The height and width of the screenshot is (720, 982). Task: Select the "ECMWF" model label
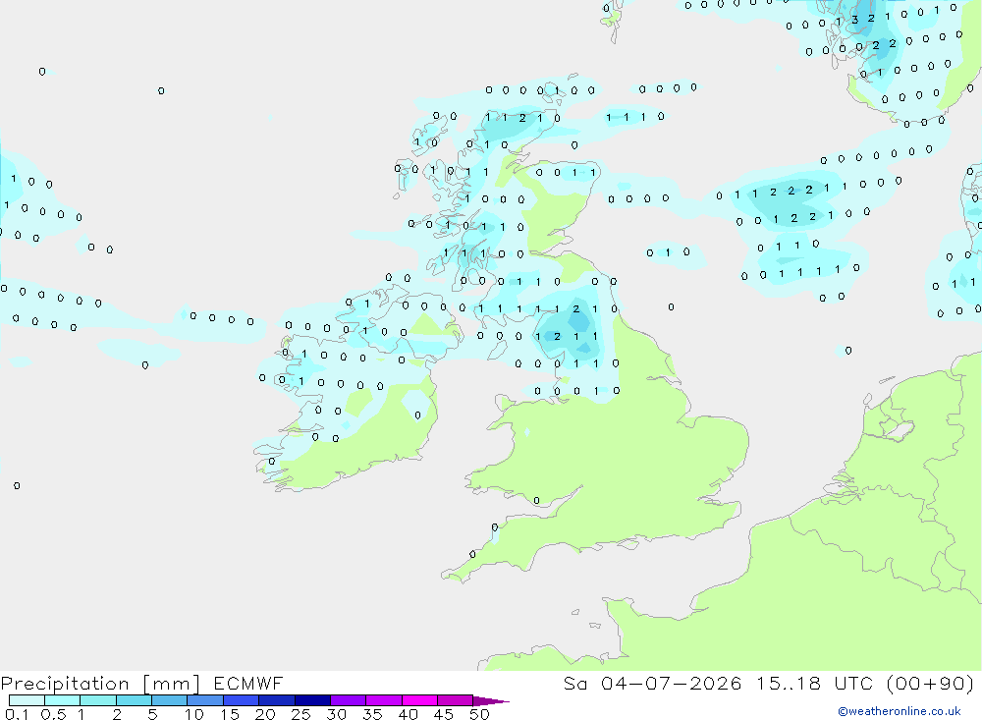click(x=248, y=683)
